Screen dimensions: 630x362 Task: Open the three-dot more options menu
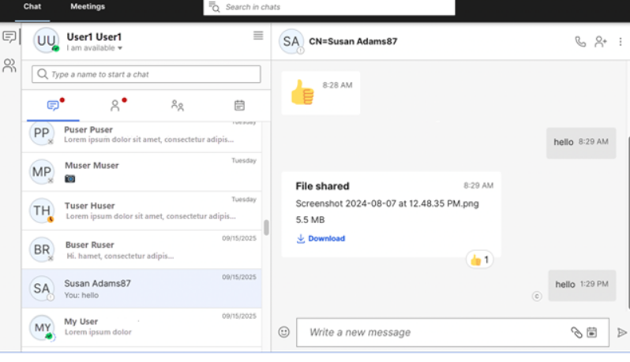621,41
